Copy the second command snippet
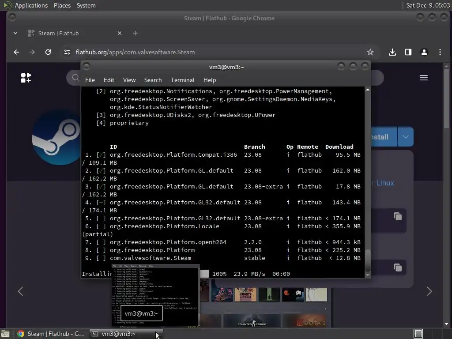This screenshot has width=452, height=339. tap(398, 267)
